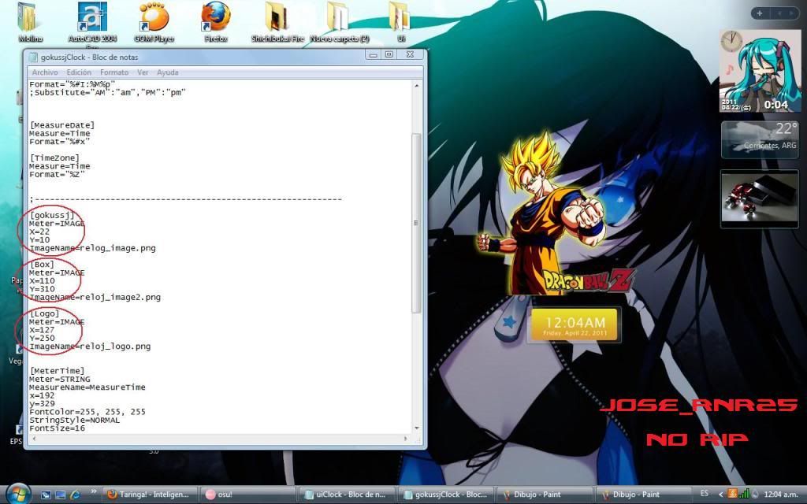Click the volume tray icon
Image resolution: width=807 pixels, height=504 pixels.
(755, 495)
